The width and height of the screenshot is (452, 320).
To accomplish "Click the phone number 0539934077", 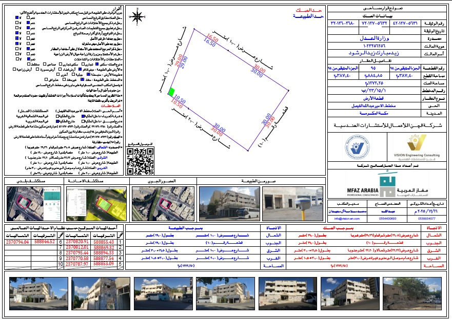I will pyautogui.click(x=427, y=219).
